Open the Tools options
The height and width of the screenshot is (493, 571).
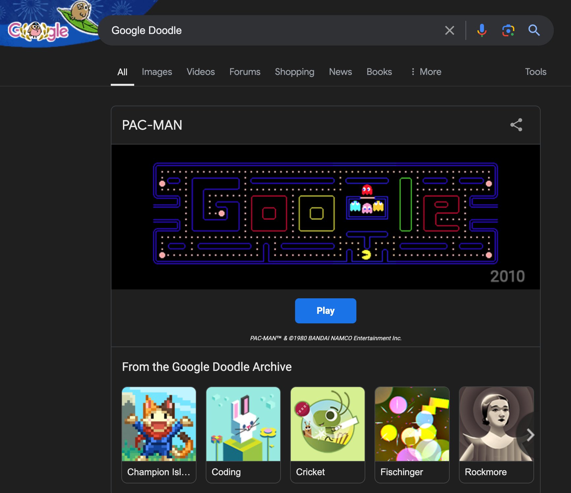[x=535, y=72]
